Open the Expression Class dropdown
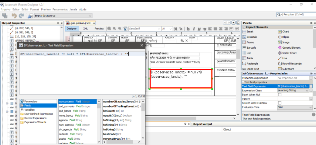Viewport: 316px width, 145px height. (x=307, y=90)
